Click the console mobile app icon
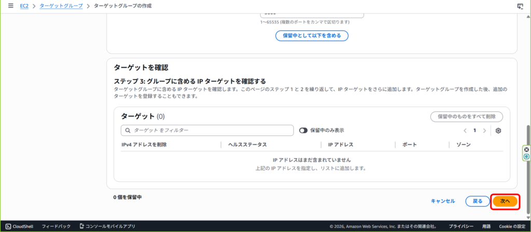The width and height of the screenshot is (531, 232). point(82,226)
